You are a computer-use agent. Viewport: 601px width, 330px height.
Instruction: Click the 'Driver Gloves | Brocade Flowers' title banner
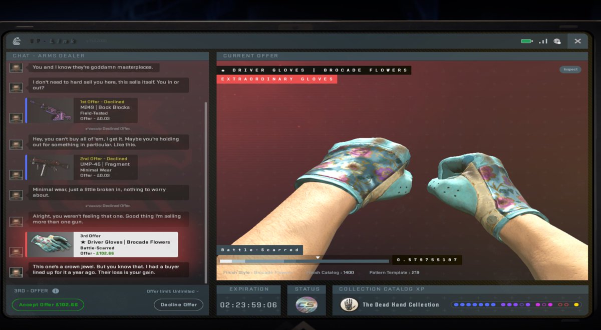point(314,70)
